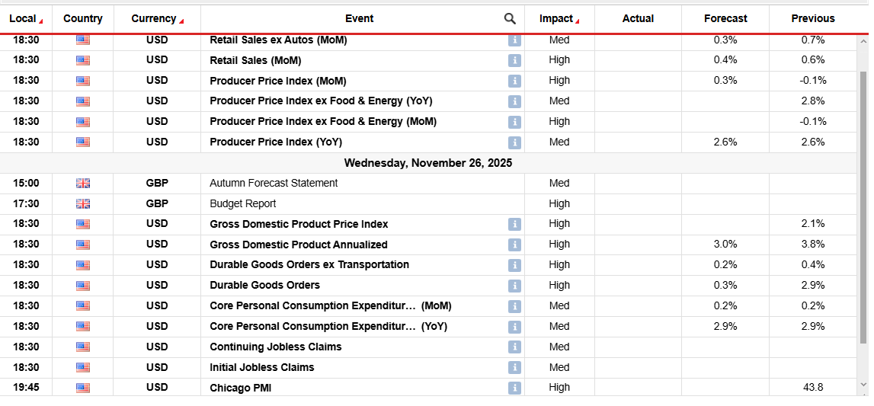Click the search magnifier icon in Event header
The height and width of the screenshot is (406, 874).
(510, 19)
